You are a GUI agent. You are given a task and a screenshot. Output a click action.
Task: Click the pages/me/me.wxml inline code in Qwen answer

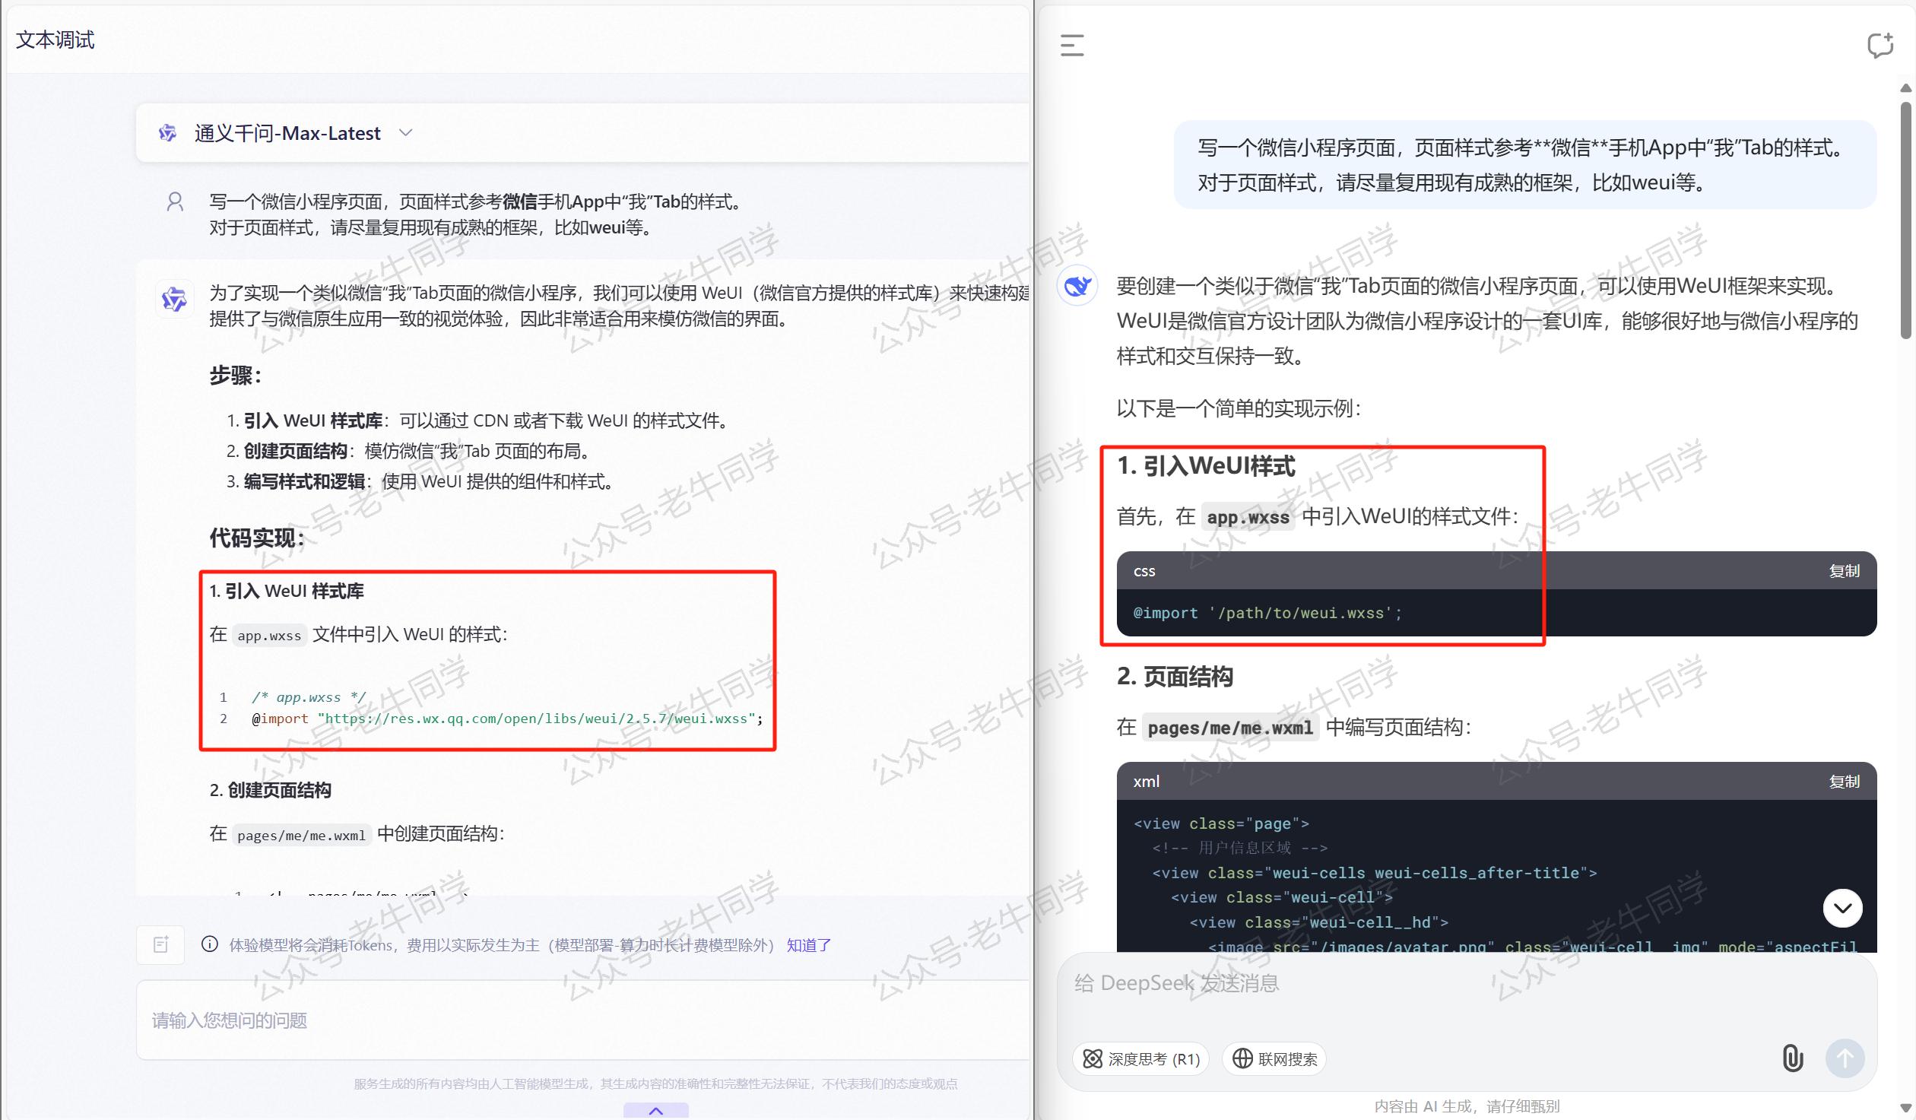click(x=301, y=835)
